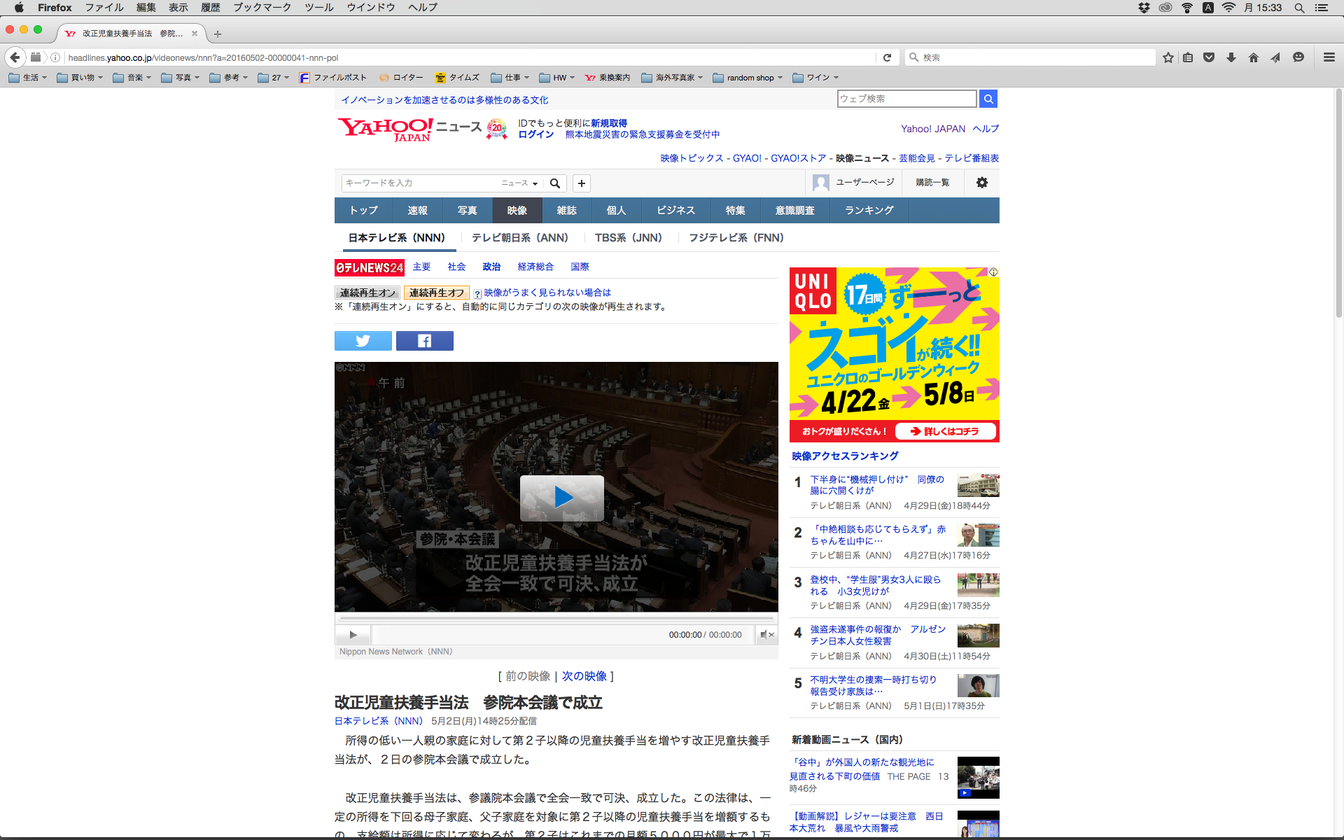The height and width of the screenshot is (840, 1344).
Task: Disable continuous playback with 連続再生オフ
Action: pyautogui.click(x=436, y=293)
